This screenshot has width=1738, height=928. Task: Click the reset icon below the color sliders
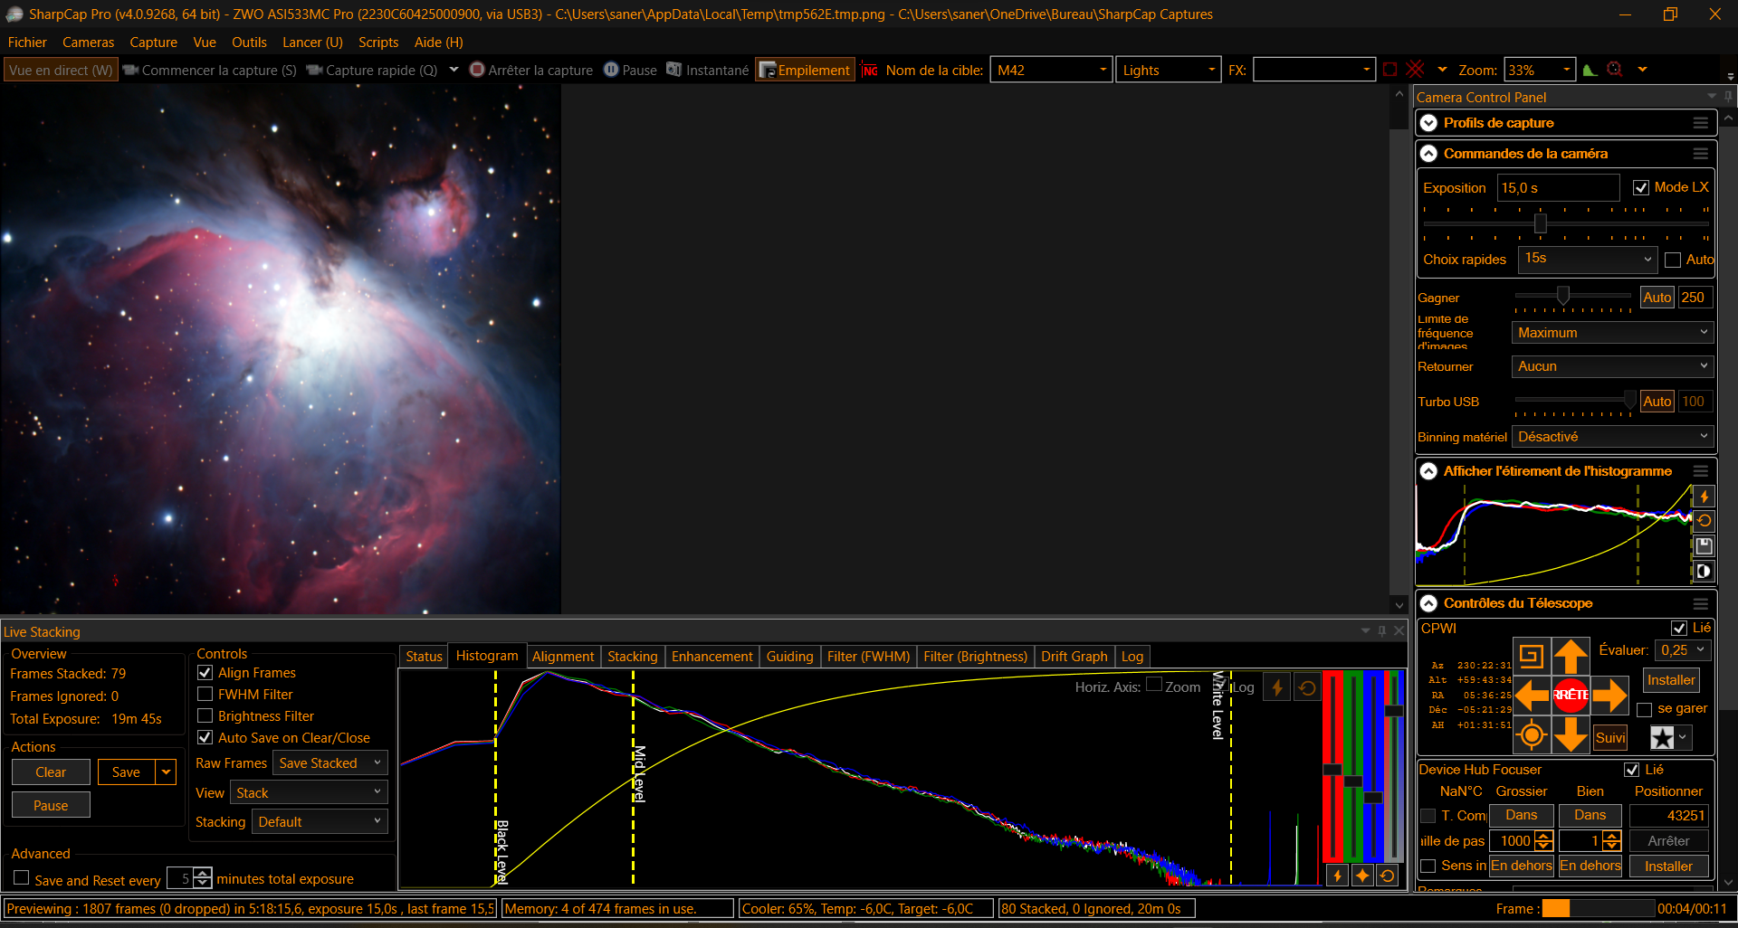1387,876
